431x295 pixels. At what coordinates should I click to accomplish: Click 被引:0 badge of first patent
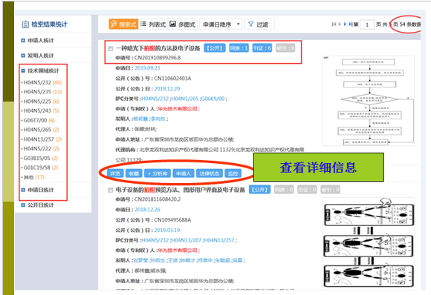[285, 48]
